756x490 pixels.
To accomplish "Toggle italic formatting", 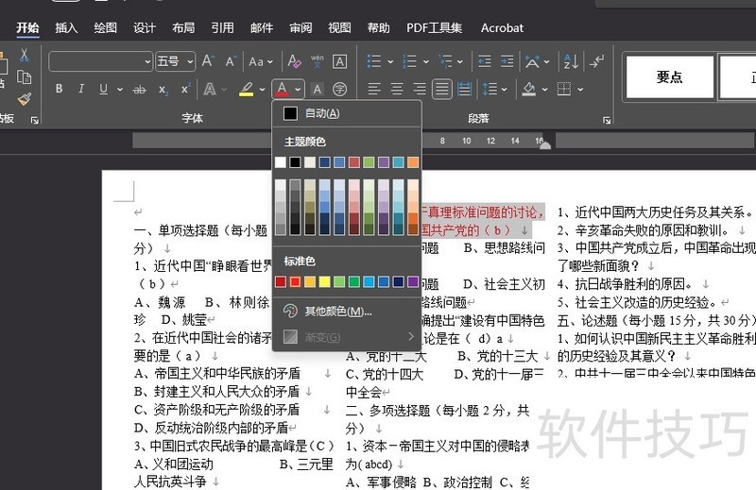I will [x=81, y=90].
